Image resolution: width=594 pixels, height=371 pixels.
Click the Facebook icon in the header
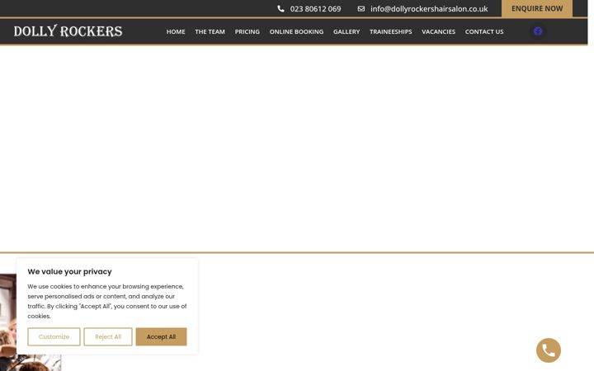(x=538, y=31)
